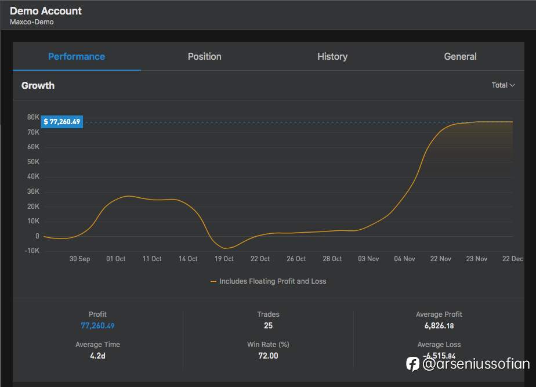
Task: Click the 01 Oct axis label
Action: 115,259
